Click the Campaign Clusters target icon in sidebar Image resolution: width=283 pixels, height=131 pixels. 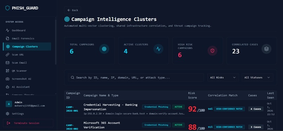(8, 47)
